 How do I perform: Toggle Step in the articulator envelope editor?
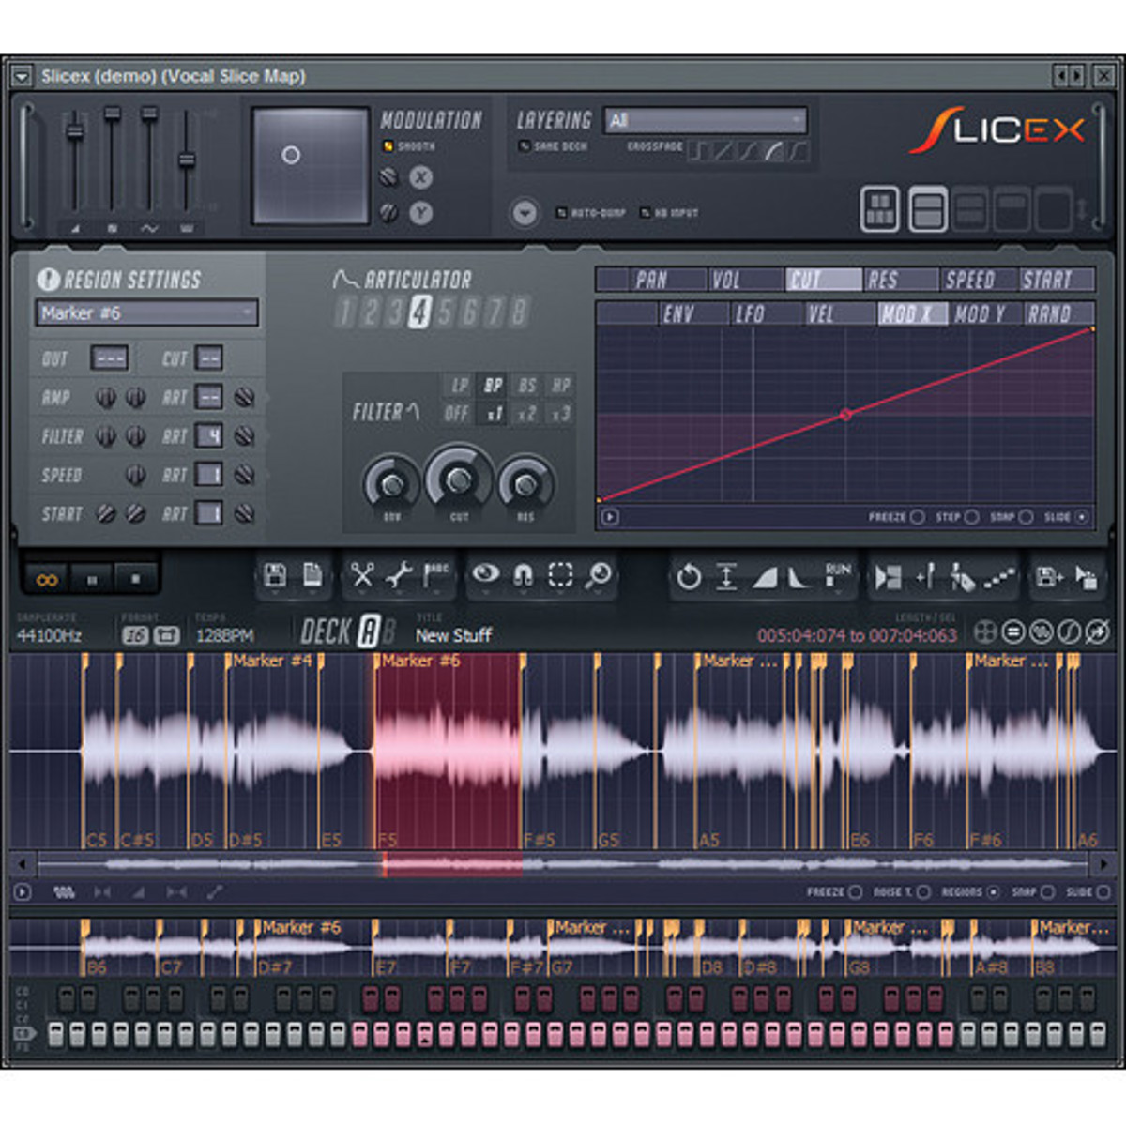point(956,517)
